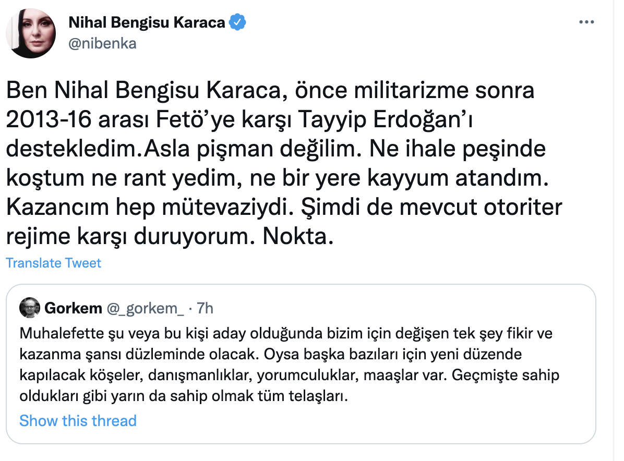Click "2013-16" in the main tweet text
624x461 pixels.
(x=45, y=121)
